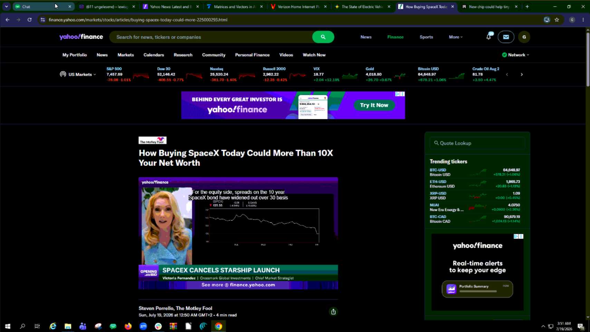The height and width of the screenshot is (332, 590).
Task: Click the Yahoo Finance logo
Action: 81,37
